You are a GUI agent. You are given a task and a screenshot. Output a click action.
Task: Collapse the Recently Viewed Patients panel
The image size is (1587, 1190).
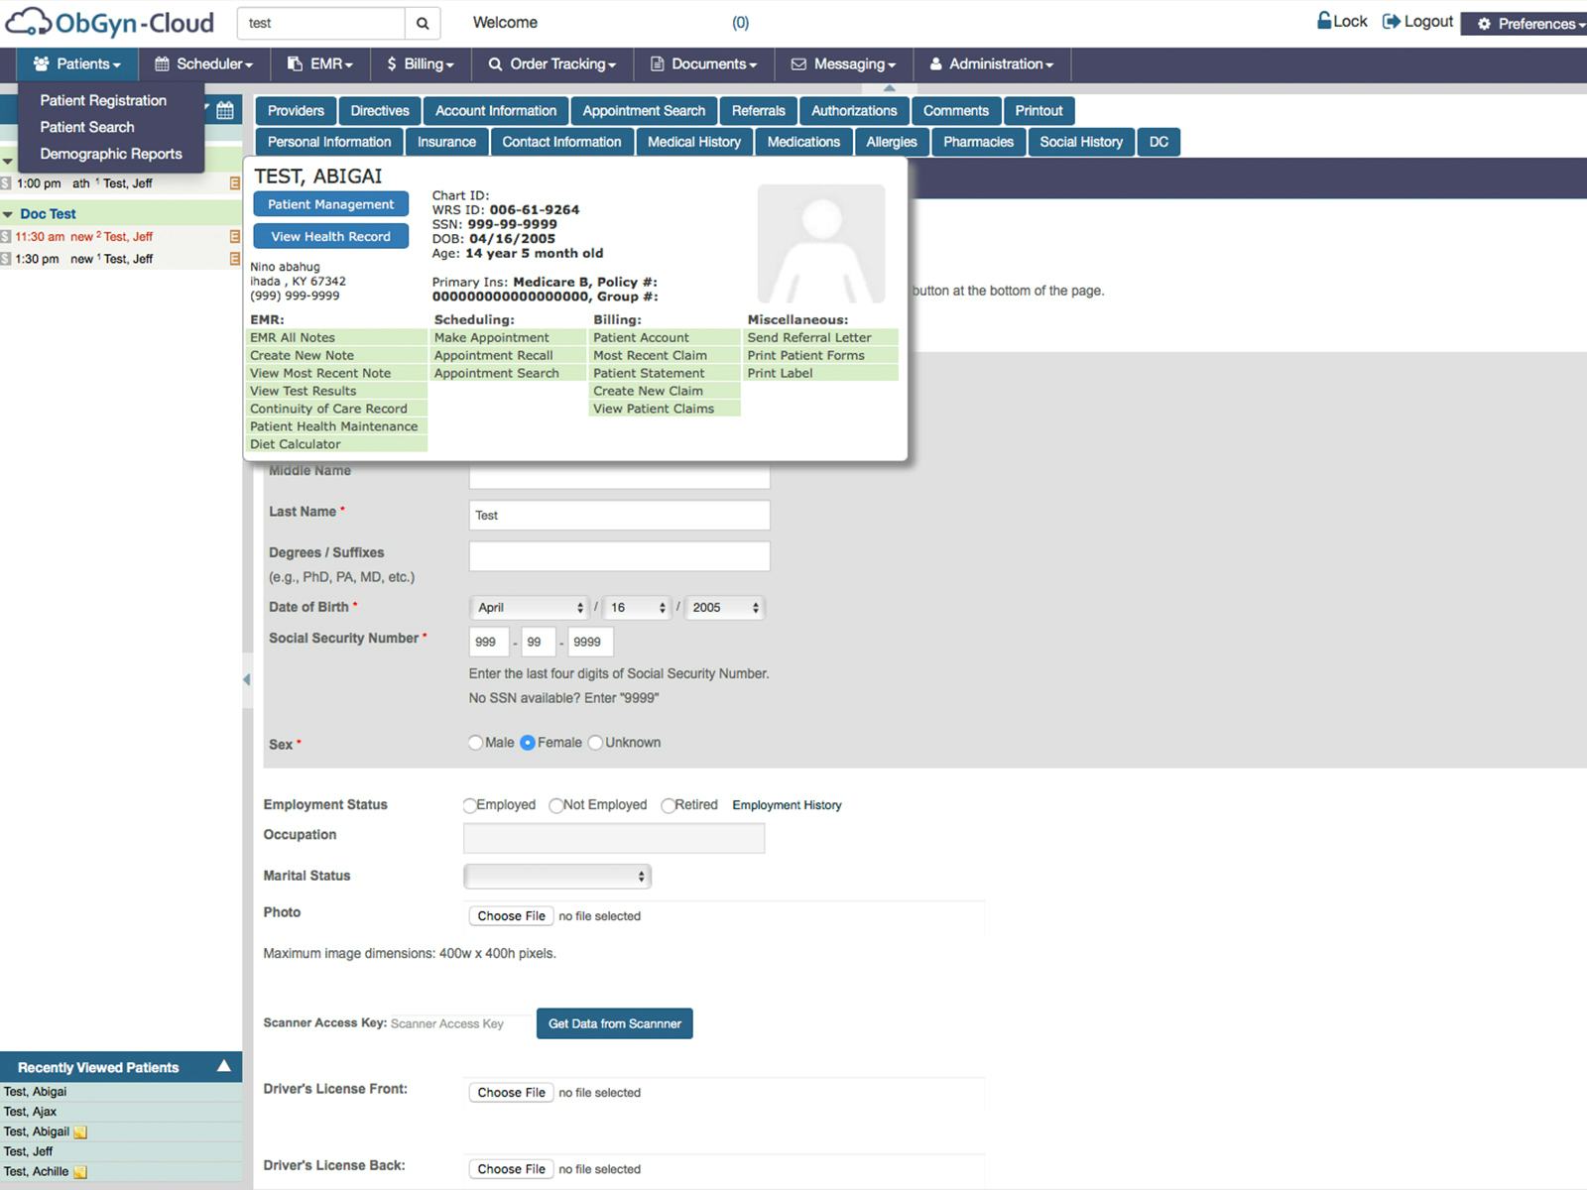pos(224,1067)
